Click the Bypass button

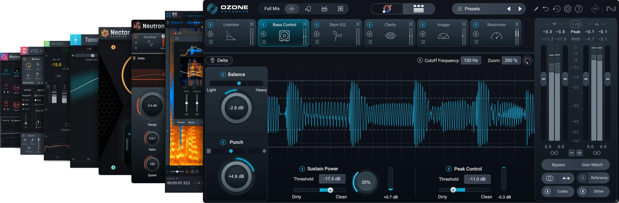click(x=558, y=165)
